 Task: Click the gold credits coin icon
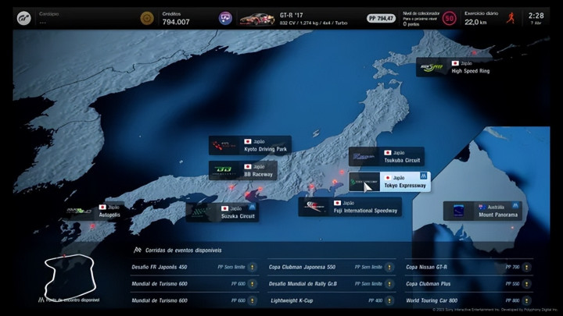[x=146, y=18]
